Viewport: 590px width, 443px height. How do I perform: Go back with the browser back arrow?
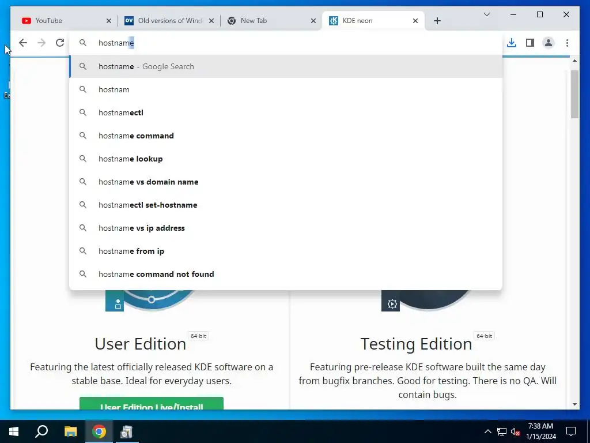coord(23,43)
